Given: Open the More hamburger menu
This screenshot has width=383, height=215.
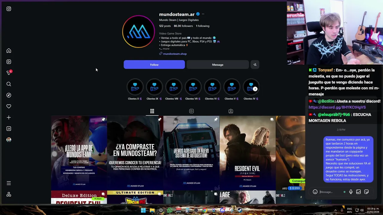Looking at the screenshot, I should pyautogui.click(x=9, y=183).
